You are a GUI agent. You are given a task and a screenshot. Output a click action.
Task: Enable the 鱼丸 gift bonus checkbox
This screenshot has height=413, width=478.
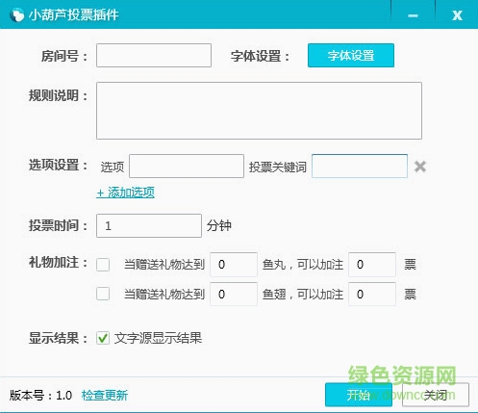103,265
